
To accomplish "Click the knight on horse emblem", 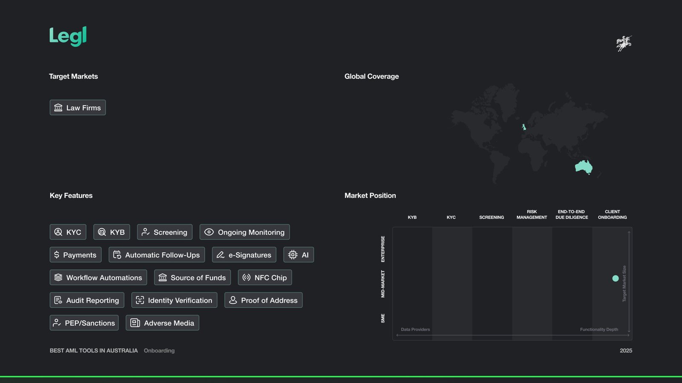I will pos(624,43).
